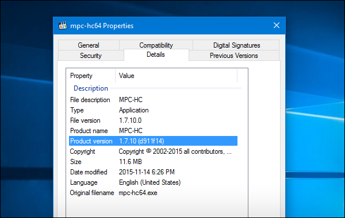Click the value 1.7.10.0

tap(131, 120)
